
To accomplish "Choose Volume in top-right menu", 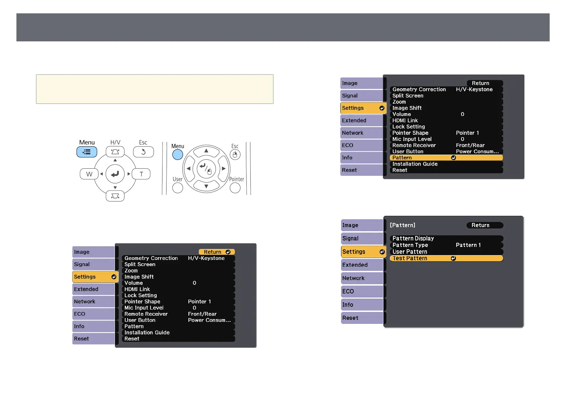I will (x=446, y=114).
